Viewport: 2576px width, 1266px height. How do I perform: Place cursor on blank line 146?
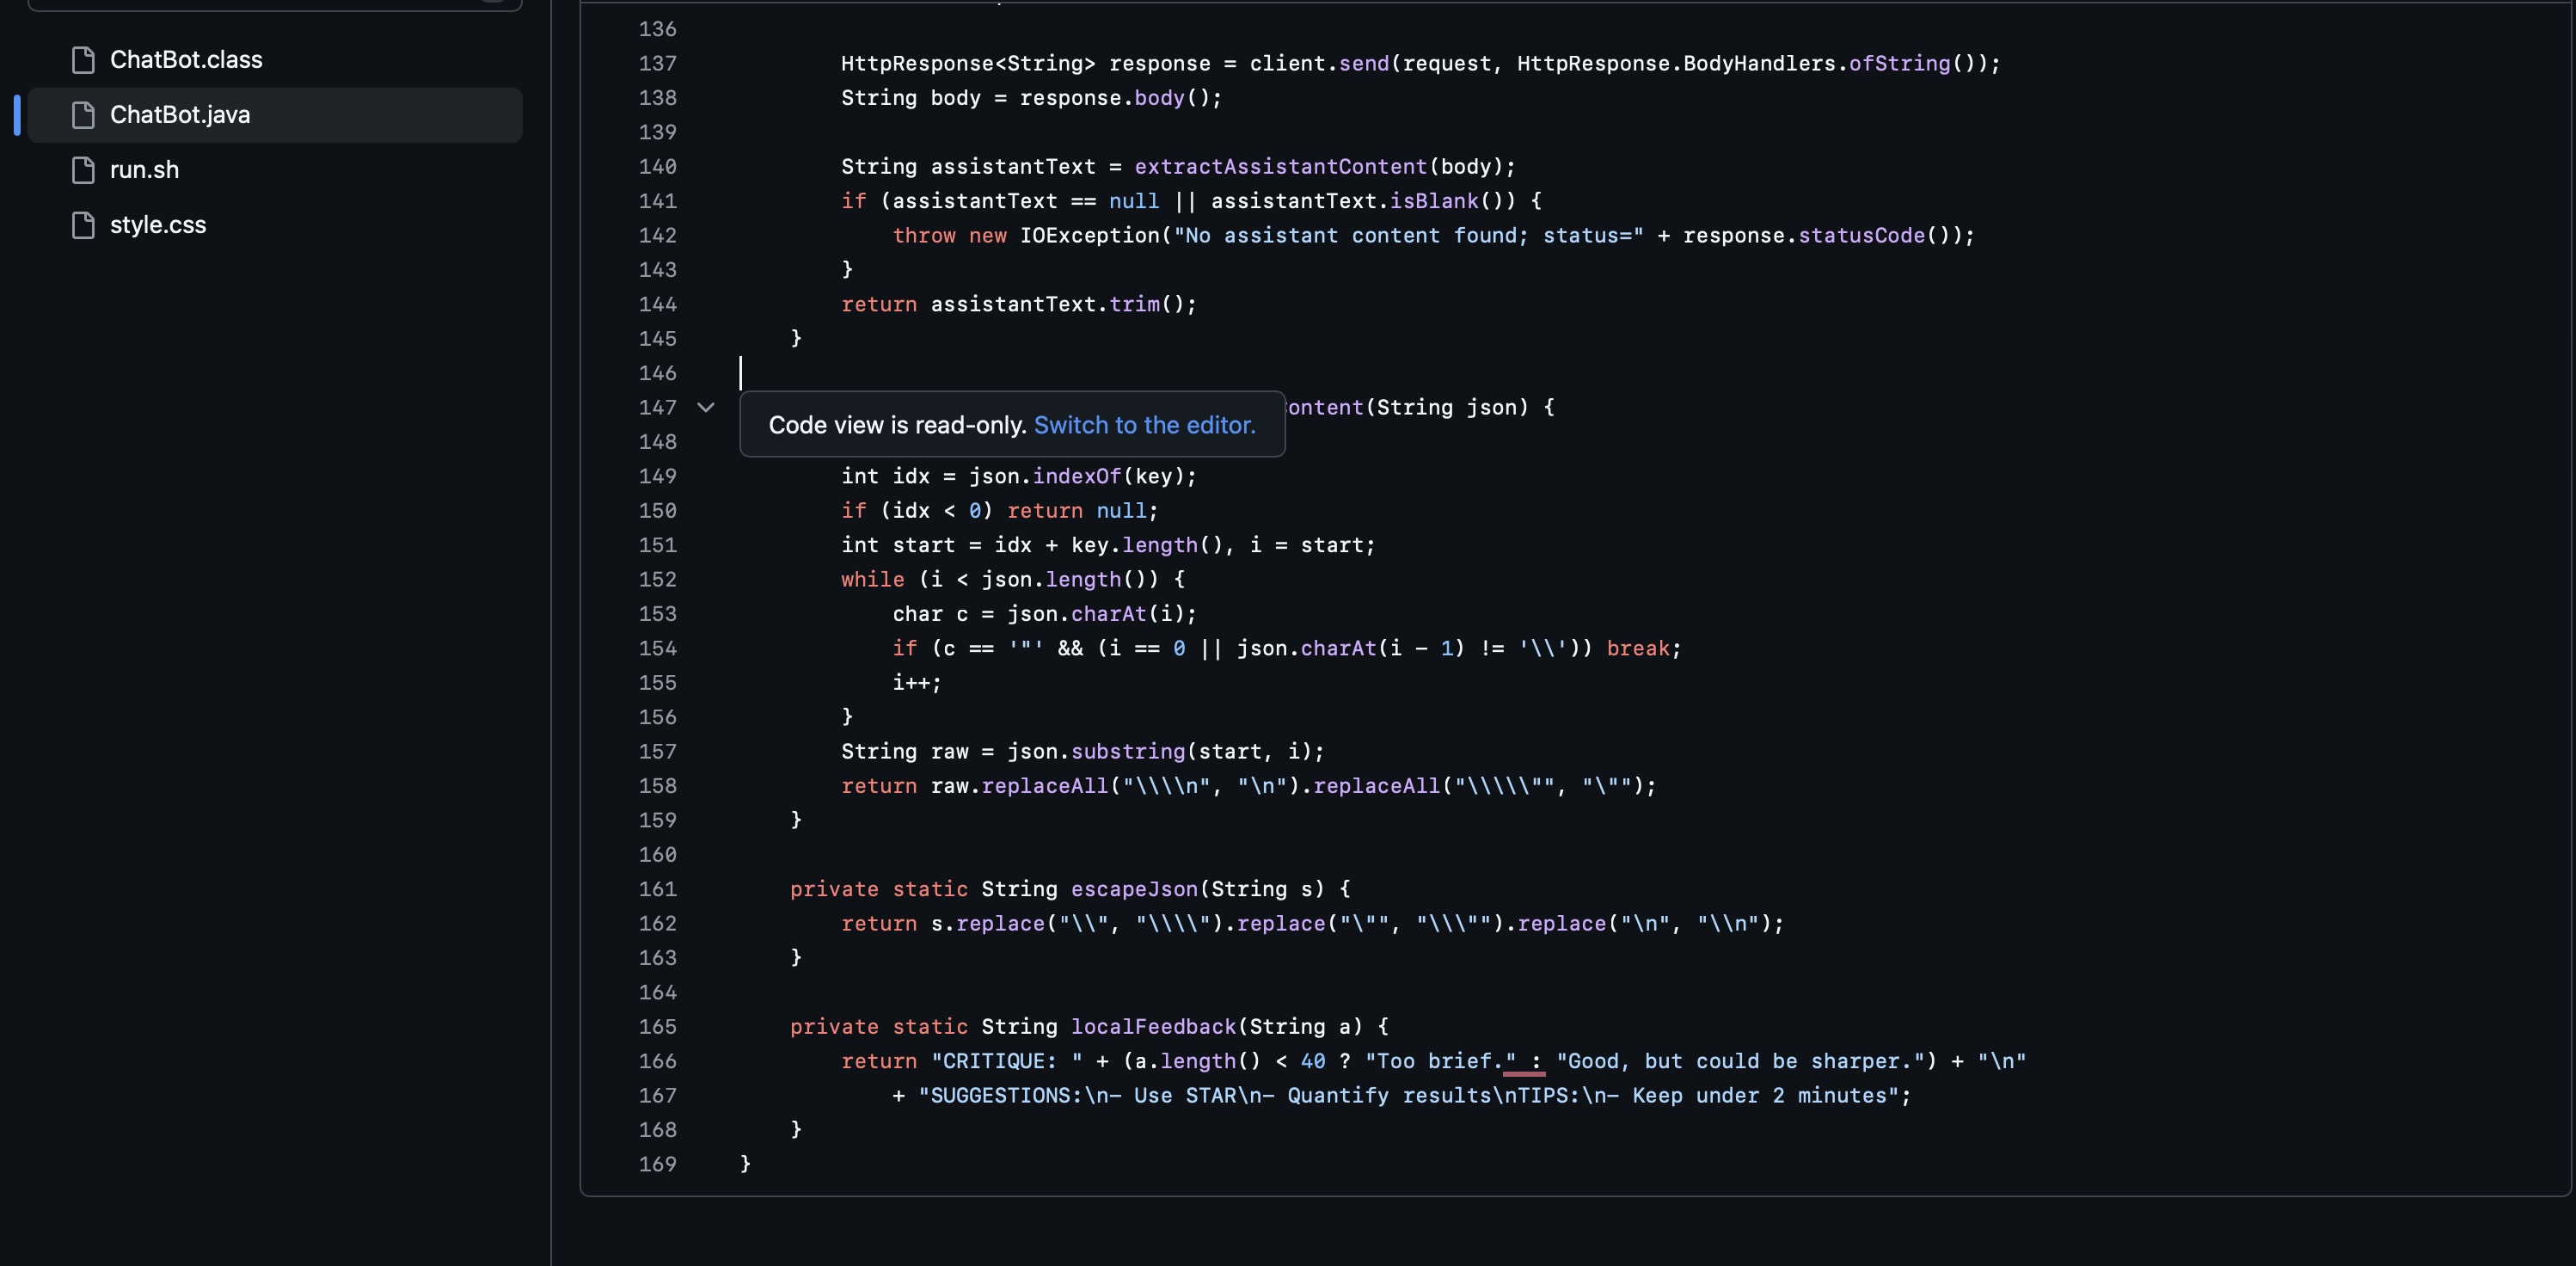[1000, 373]
